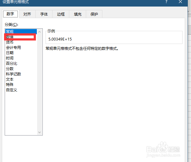Open the 填充 tab
The height and width of the screenshot is (162, 191).
point(78,14)
